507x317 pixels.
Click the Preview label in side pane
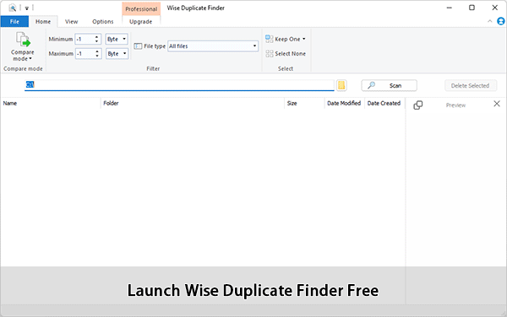coord(455,105)
